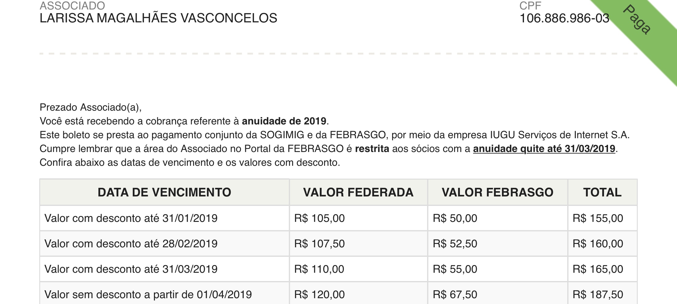Click the R$ 155,00 total cell
Image resolution: width=677 pixels, height=304 pixels.
[x=598, y=218]
